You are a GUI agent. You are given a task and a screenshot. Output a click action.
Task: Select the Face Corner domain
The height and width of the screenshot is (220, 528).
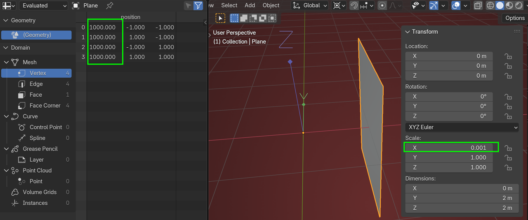point(45,106)
